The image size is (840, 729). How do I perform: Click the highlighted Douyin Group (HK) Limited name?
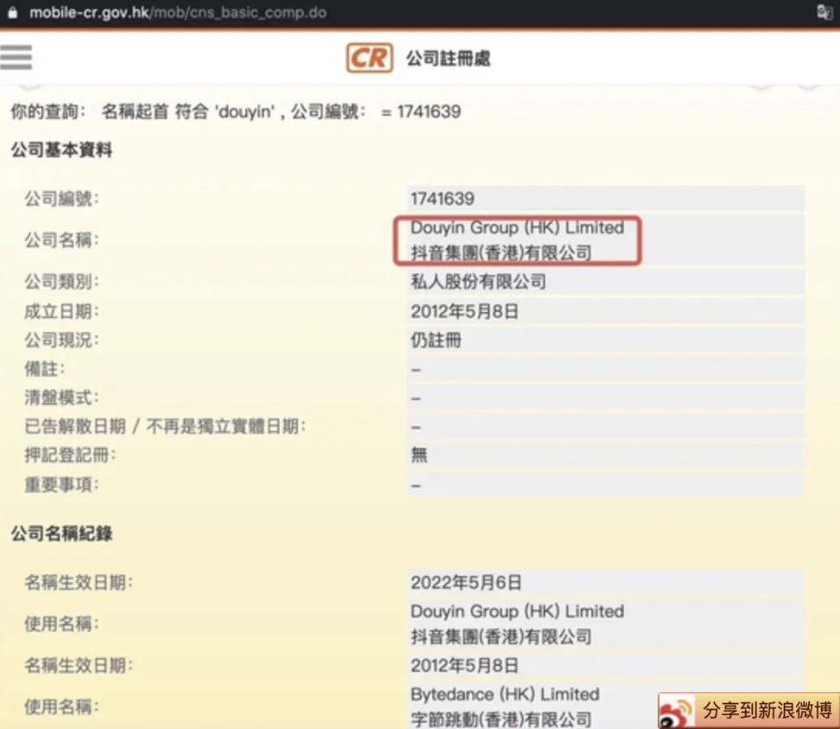(517, 227)
